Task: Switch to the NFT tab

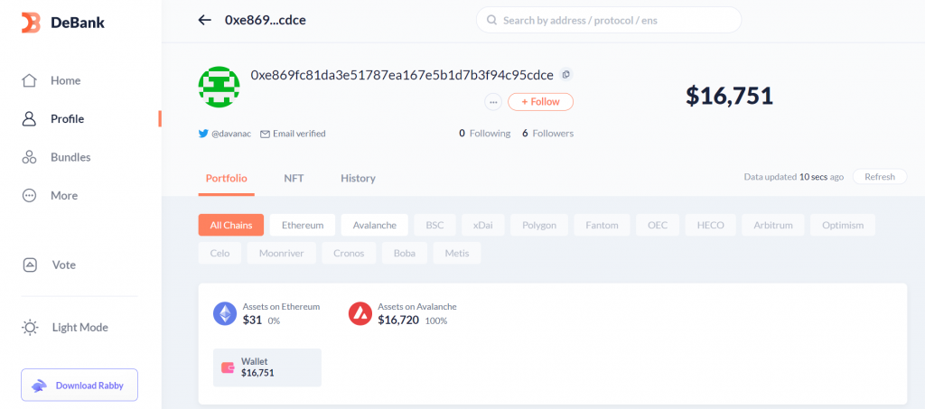Action: click(294, 178)
